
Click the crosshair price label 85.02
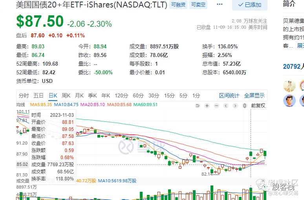coord(22,164)
